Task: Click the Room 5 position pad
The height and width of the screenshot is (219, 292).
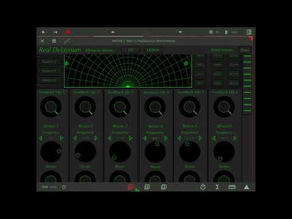Action: click(189, 152)
